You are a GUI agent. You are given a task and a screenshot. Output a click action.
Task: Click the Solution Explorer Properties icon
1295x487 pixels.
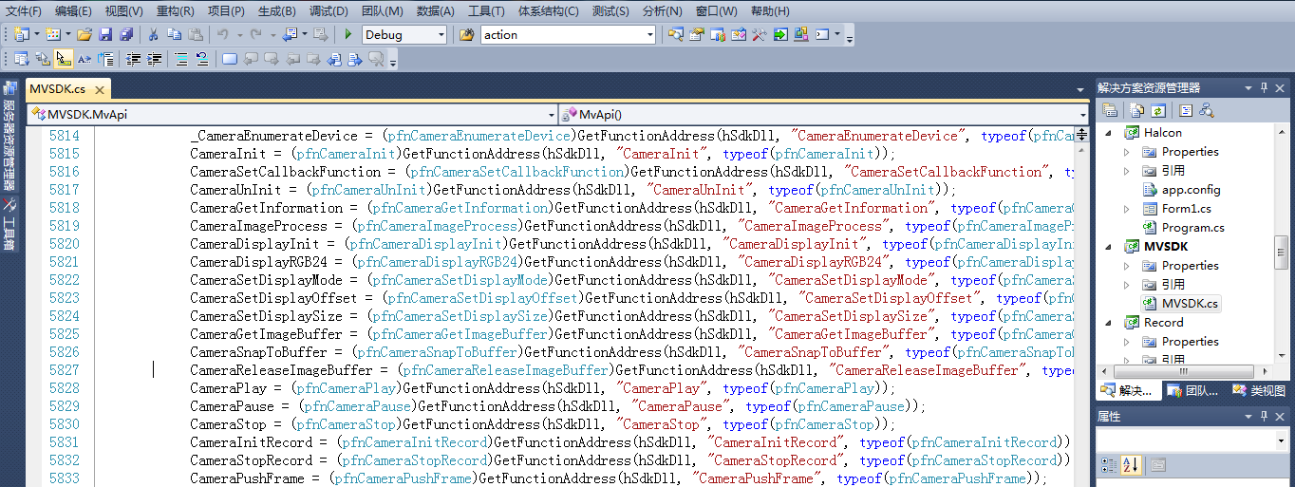point(1109,110)
